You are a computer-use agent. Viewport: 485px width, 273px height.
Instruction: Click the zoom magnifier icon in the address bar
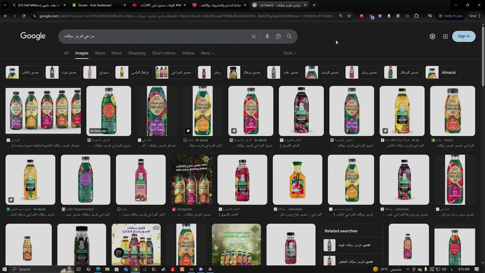pos(341,16)
